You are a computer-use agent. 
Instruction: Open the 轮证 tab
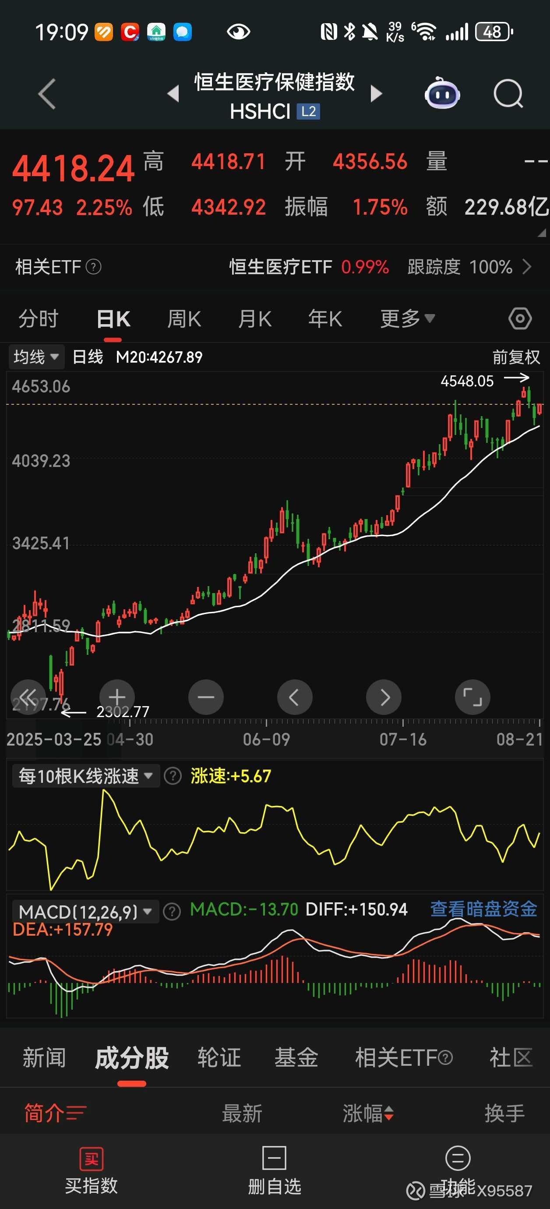pos(219,1058)
